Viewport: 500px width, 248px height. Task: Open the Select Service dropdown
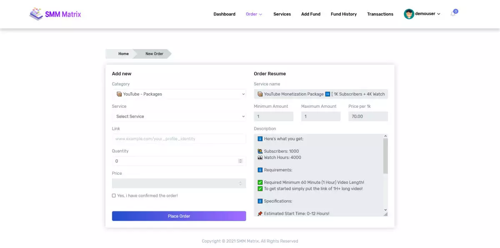point(179,117)
